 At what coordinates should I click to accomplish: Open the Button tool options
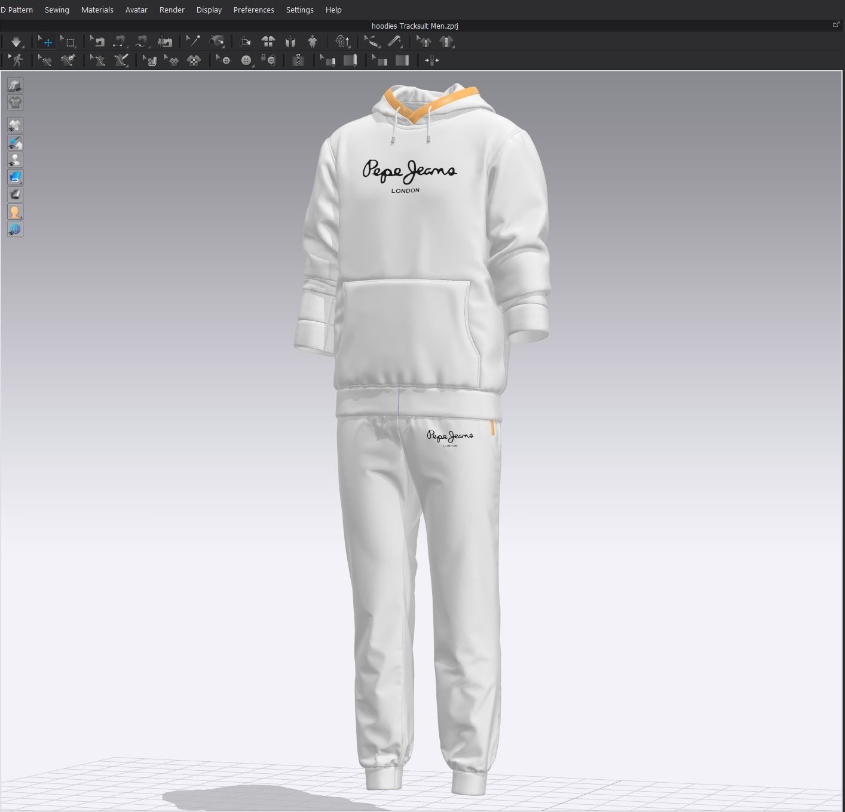pyautogui.click(x=246, y=60)
